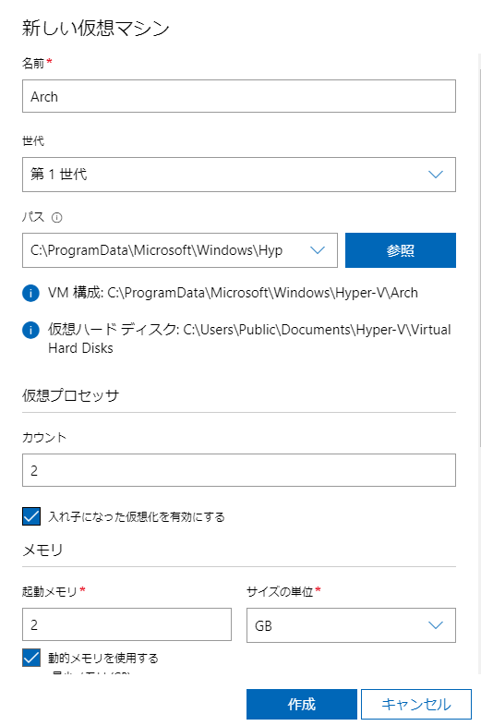The height and width of the screenshot is (726, 481).
Task: Click the カウント processor count field
Action: 239,470
